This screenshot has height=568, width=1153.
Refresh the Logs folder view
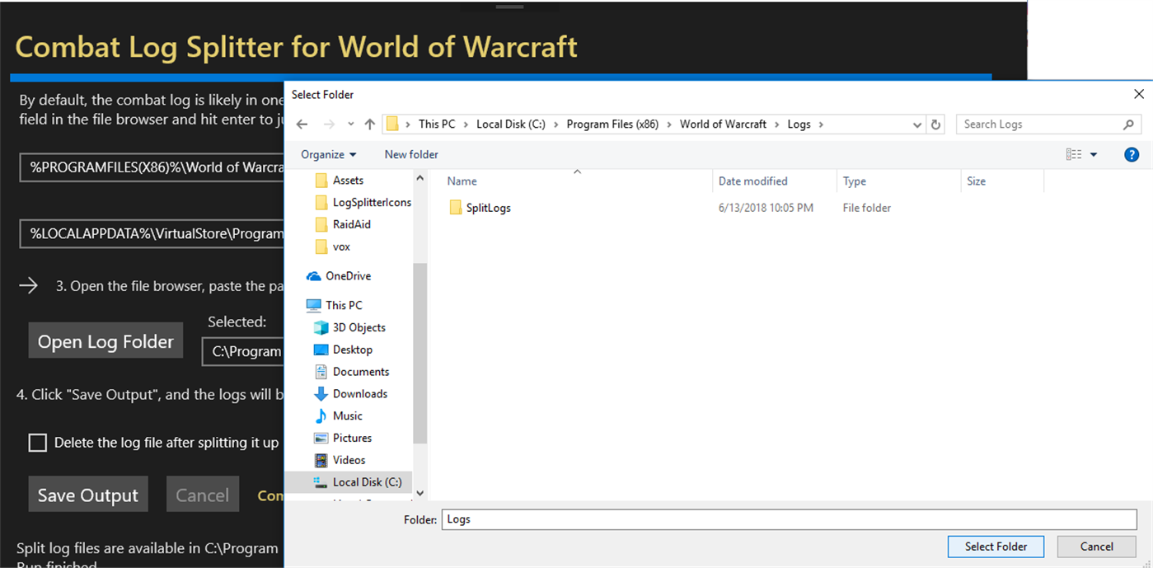point(935,124)
